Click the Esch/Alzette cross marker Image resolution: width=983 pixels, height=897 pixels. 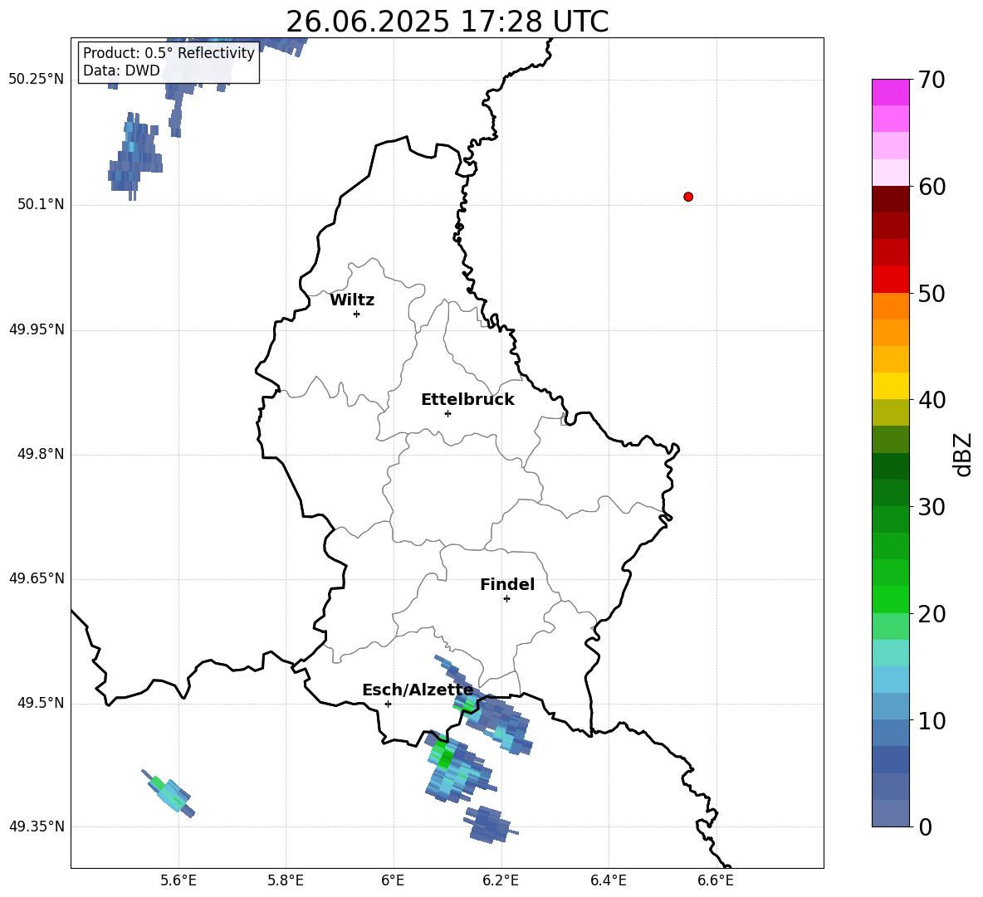[388, 704]
